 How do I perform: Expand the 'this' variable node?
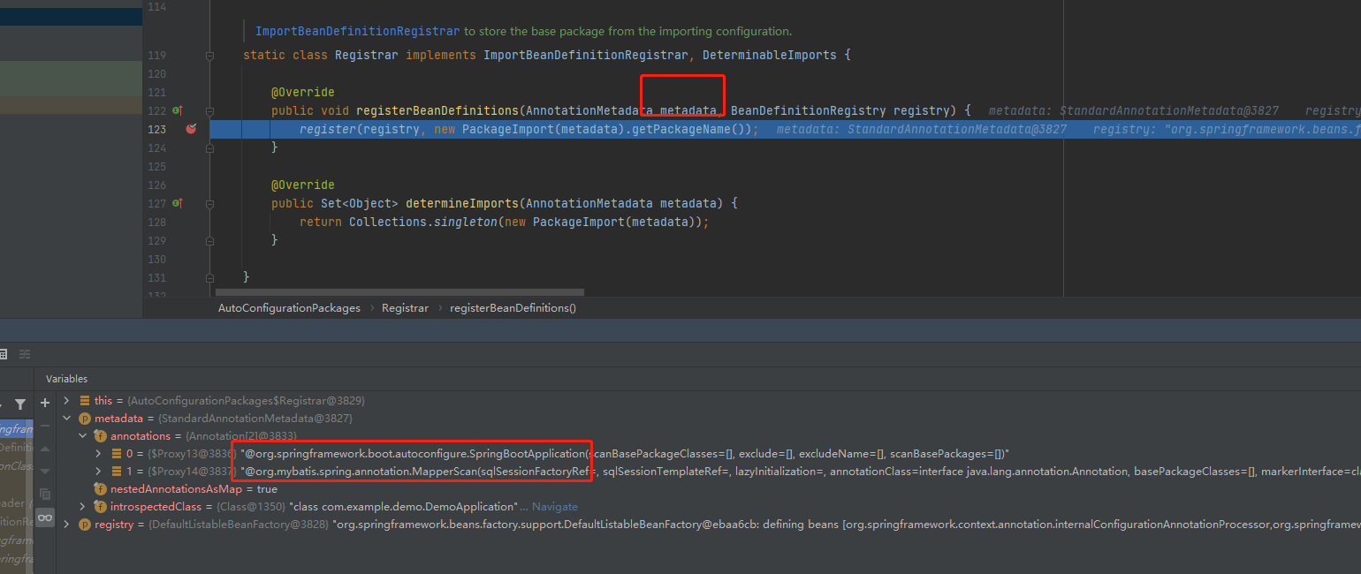click(x=66, y=401)
